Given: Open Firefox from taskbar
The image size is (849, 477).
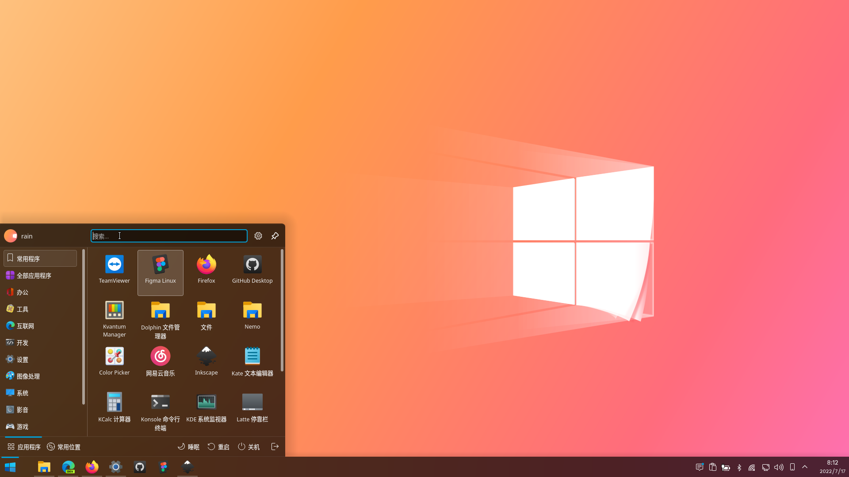Looking at the screenshot, I should (92, 467).
